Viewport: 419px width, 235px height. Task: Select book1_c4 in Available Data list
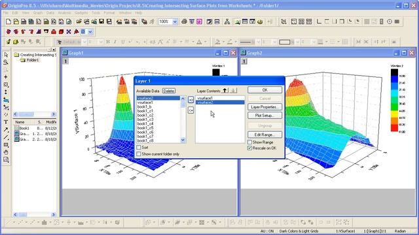[x=145, y=123]
